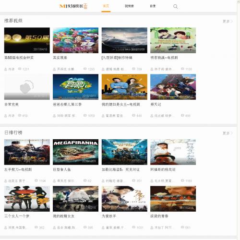
Task: Click the 日排行榜 section heading
Action: pos(13,132)
